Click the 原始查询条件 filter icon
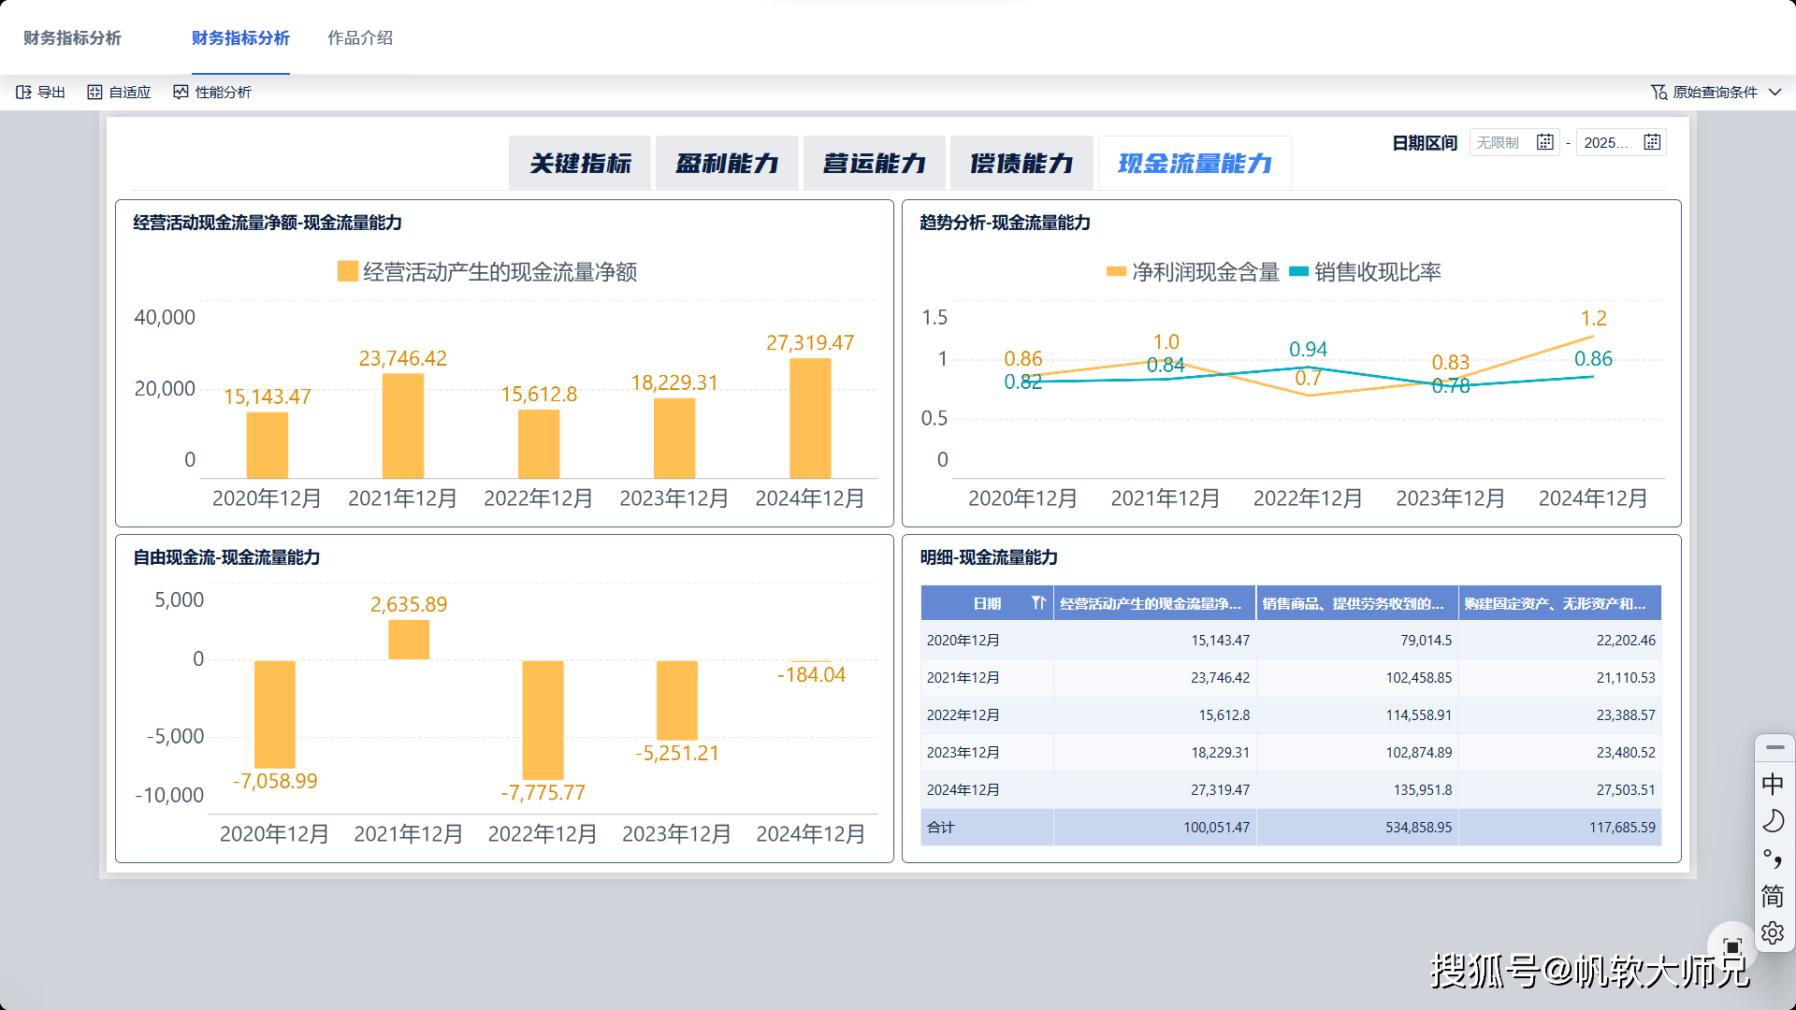The width and height of the screenshot is (1796, 1010). click(x=1658, y=92)
